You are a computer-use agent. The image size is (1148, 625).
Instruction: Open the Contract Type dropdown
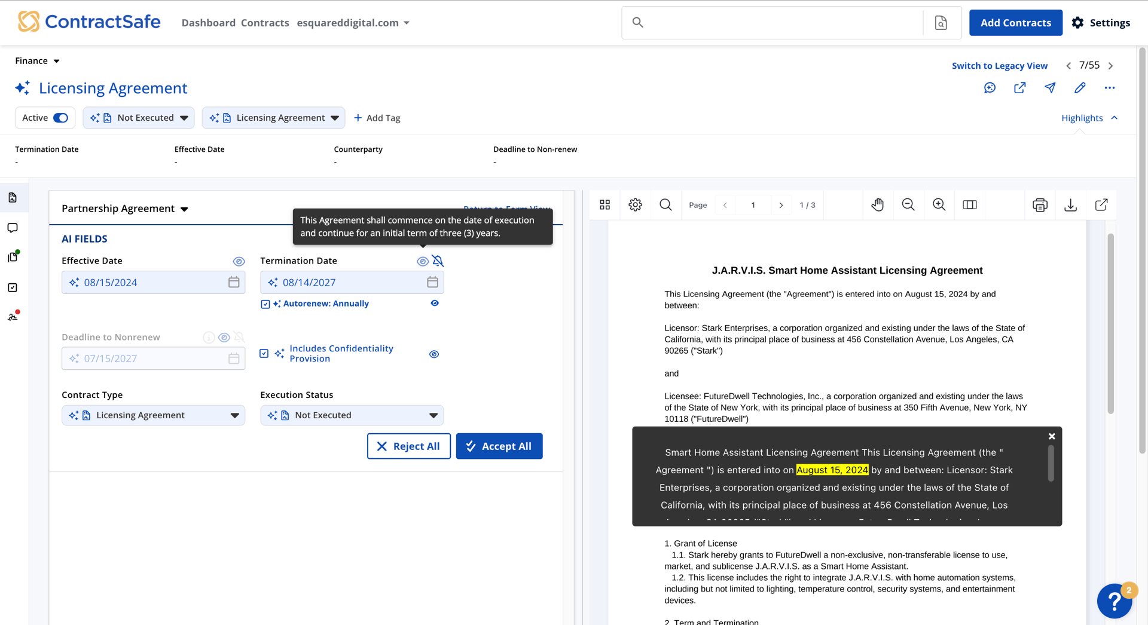click(153, 415)
